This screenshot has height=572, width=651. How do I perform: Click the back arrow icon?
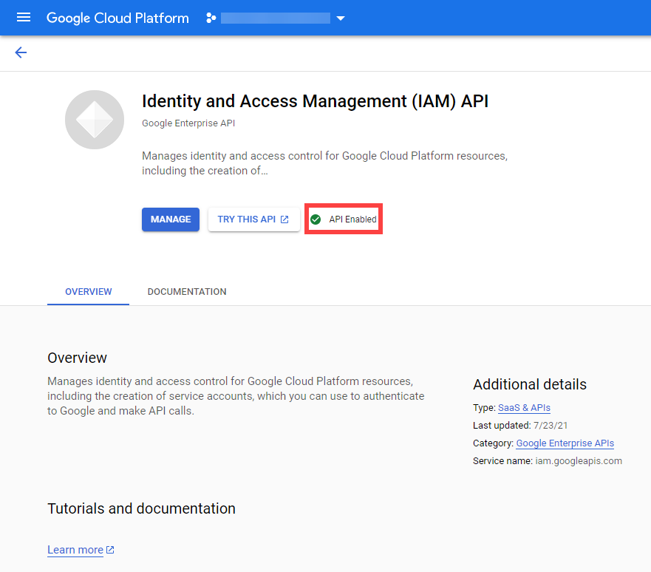click(x=21, y=52)
